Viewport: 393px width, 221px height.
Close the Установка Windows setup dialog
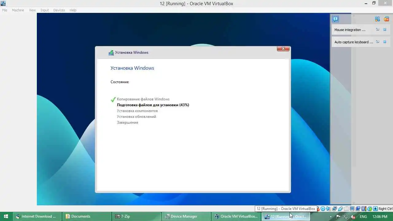283,48
